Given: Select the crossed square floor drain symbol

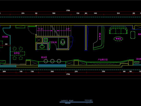Looking at the screenshot, I should pyautogui.click(x=46, y=40).
